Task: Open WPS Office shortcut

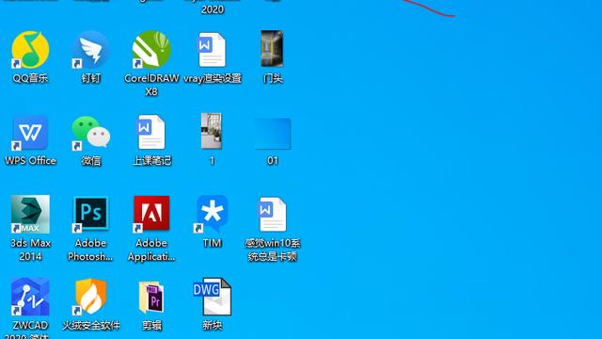Action: 30,133
